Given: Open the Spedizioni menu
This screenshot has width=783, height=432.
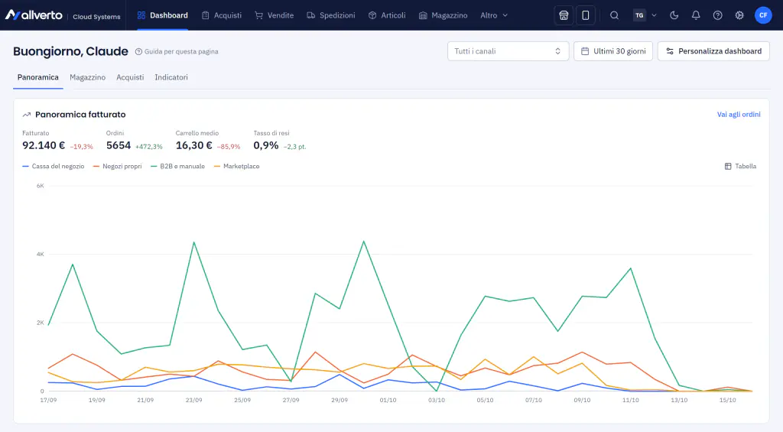Looking at the screenshot, I should pyautogui.click(x=331, y=15).
